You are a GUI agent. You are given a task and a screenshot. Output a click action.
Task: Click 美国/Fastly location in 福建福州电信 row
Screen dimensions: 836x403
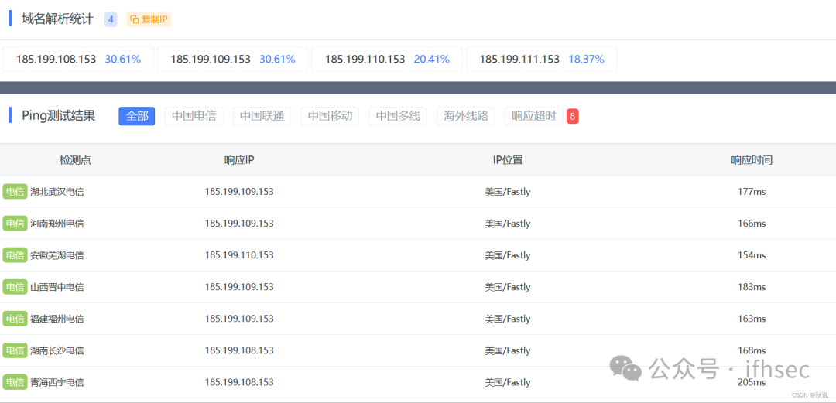point(508,319)
